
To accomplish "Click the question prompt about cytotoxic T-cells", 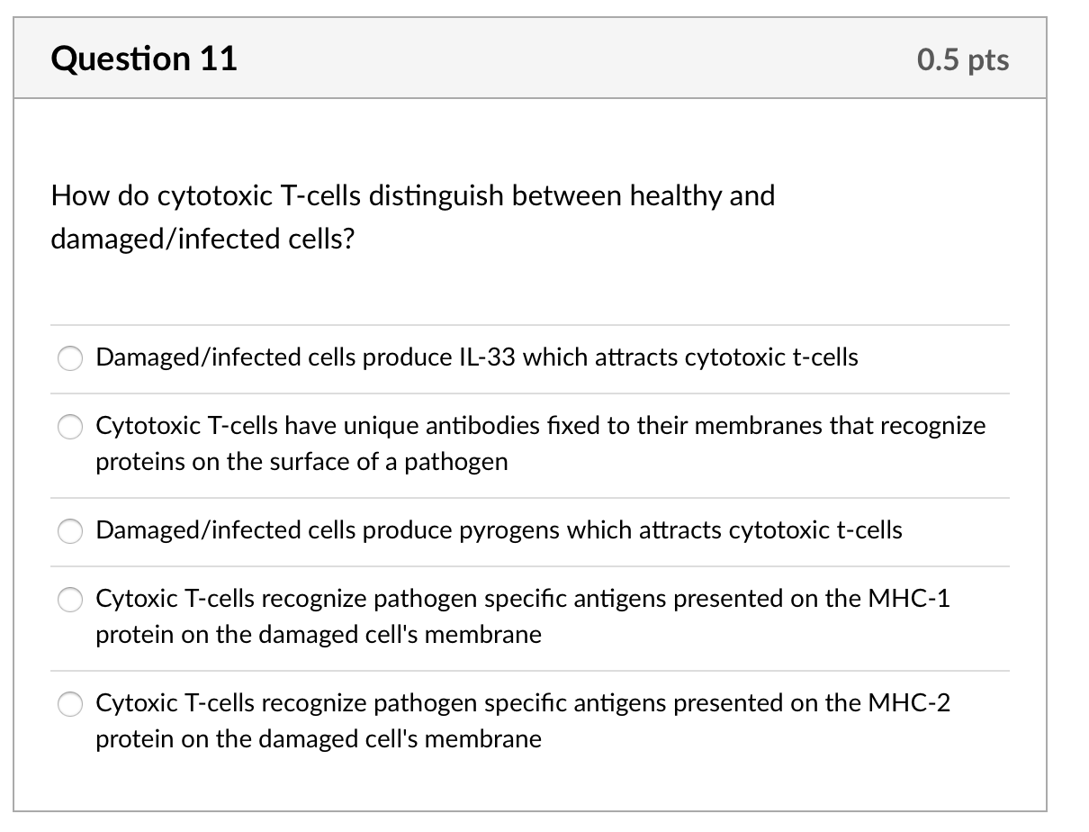I will (x=412, y=216).
